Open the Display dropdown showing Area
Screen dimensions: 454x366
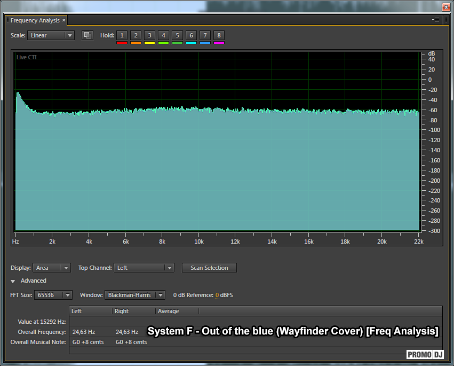52,268
